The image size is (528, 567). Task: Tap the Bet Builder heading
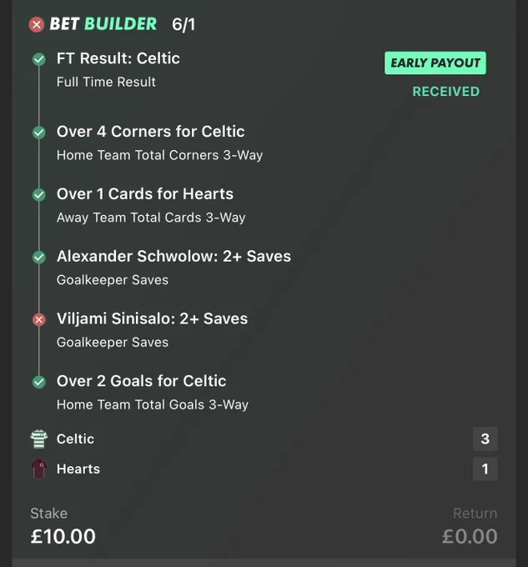pos(103,24)
